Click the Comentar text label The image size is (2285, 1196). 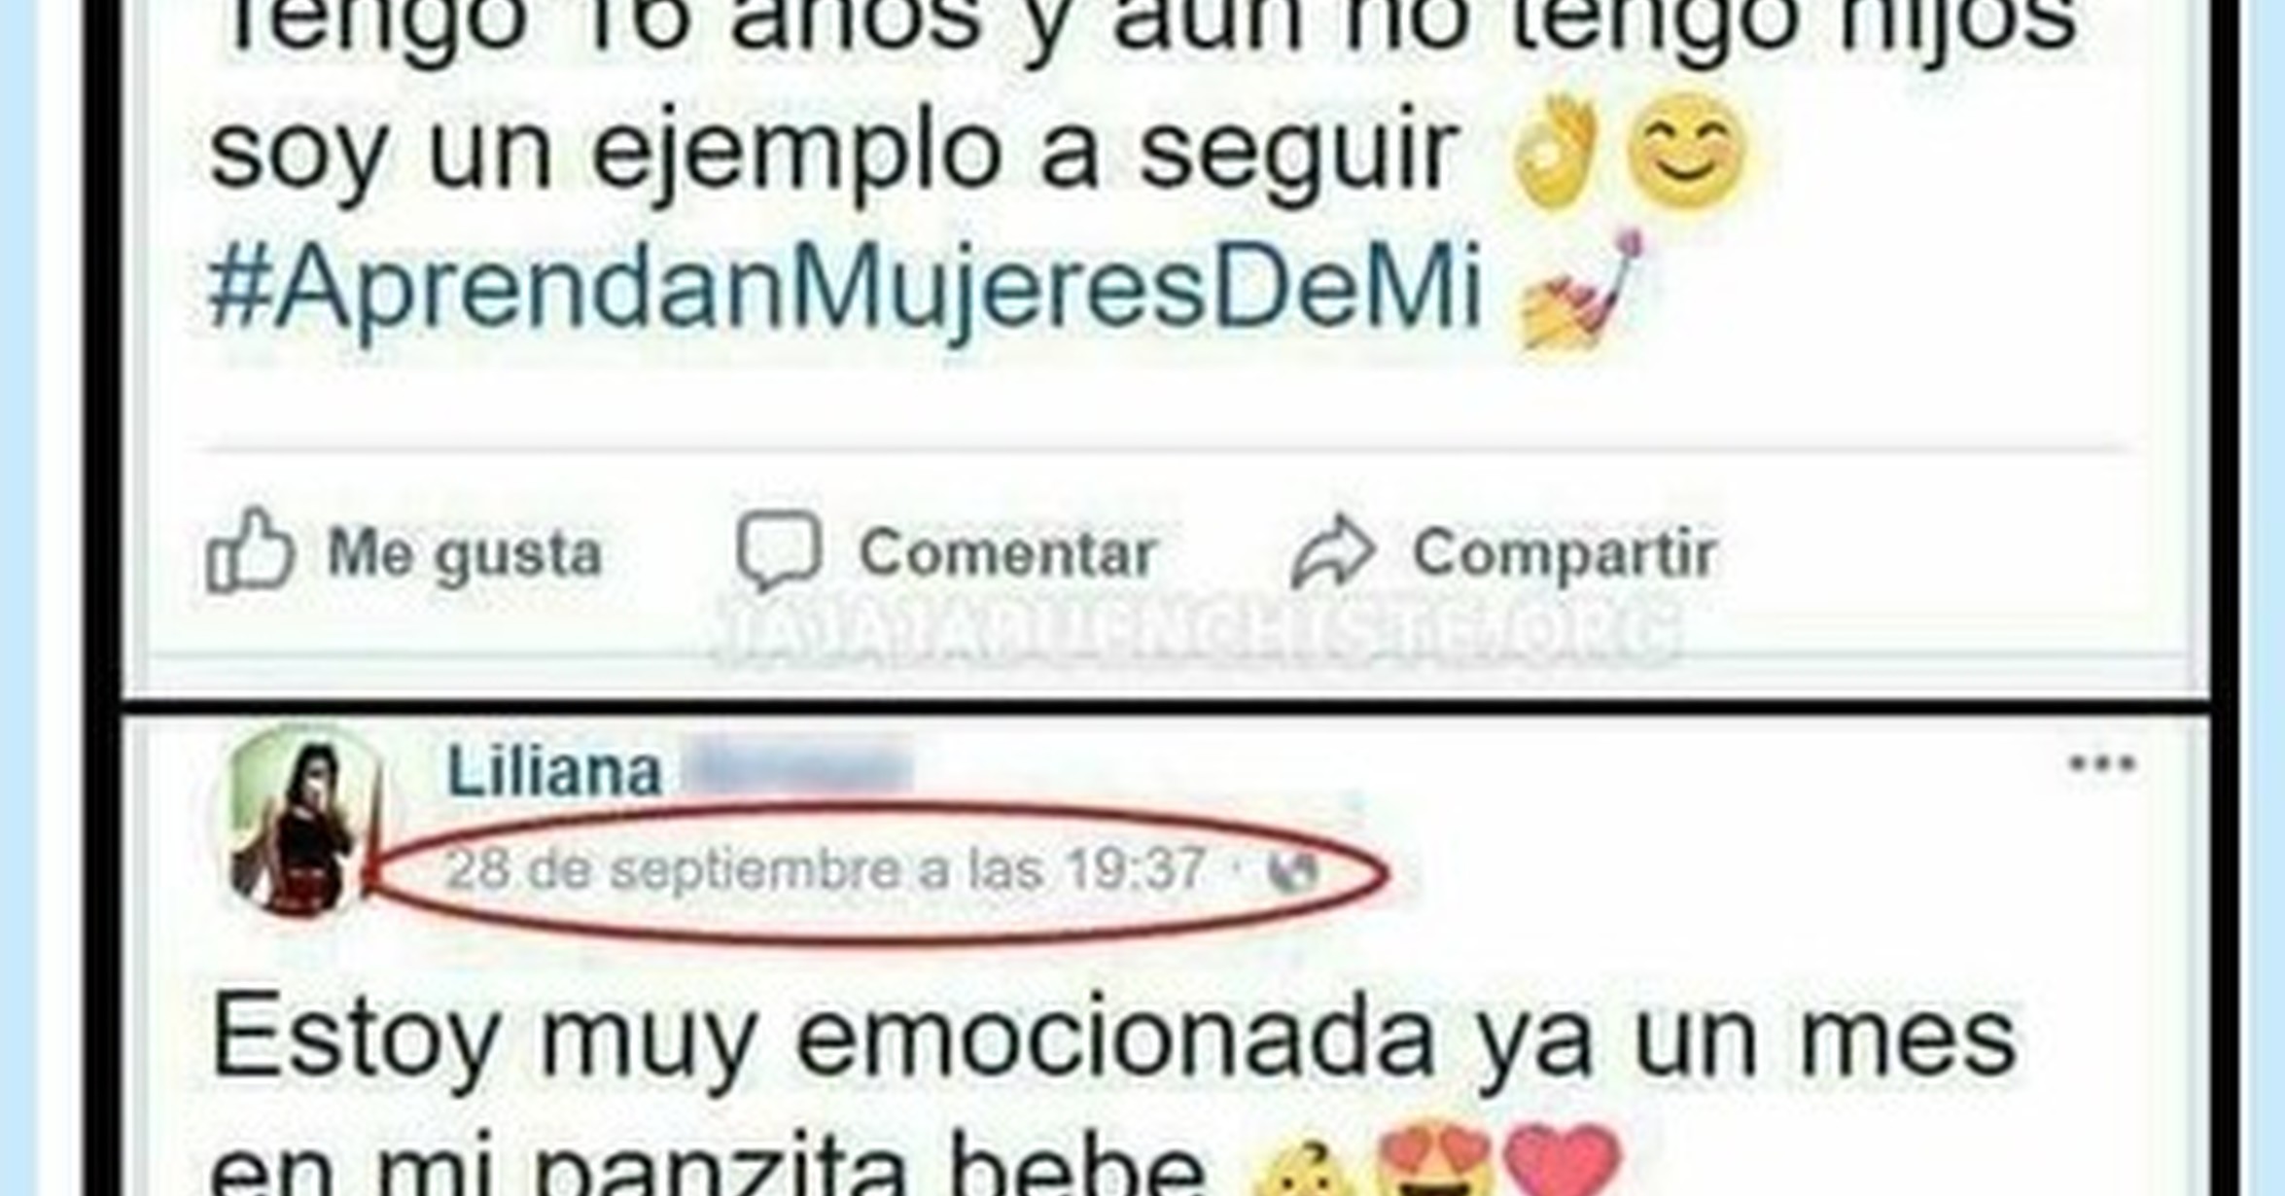click(1007, 553)
